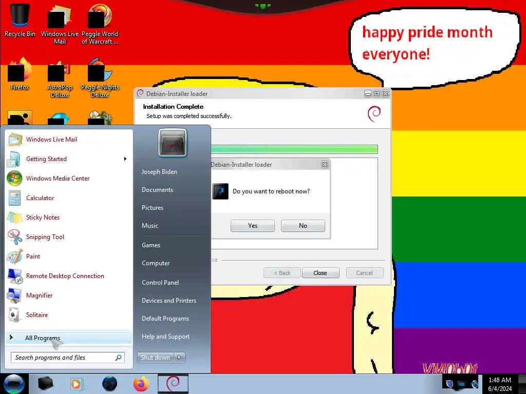Screen dimensions: 526x394
Task: Open Firefox desktop shortcut
Action: click(x=20, y=74)
